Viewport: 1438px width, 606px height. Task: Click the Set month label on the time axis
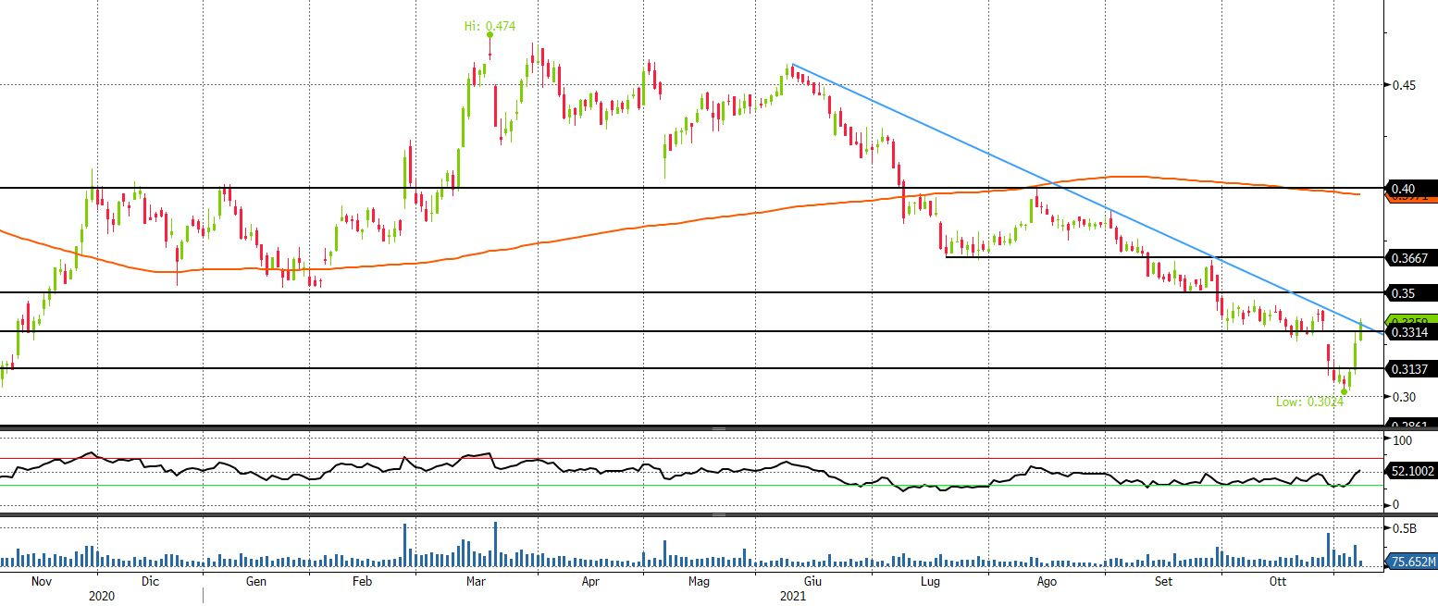click(x=1164, y=582)
